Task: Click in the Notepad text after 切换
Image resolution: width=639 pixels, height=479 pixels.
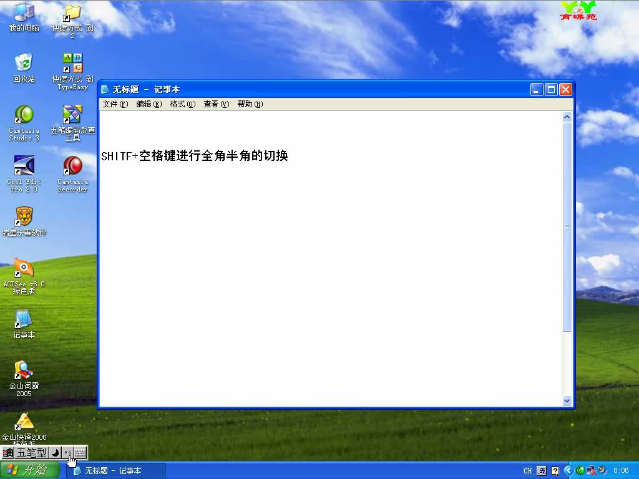Action: click(290, 155)
